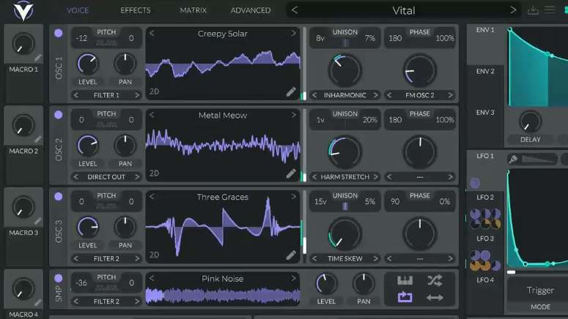Load next preset with right arrow
This screenshot has height=319, width=568.
(513, 10)
